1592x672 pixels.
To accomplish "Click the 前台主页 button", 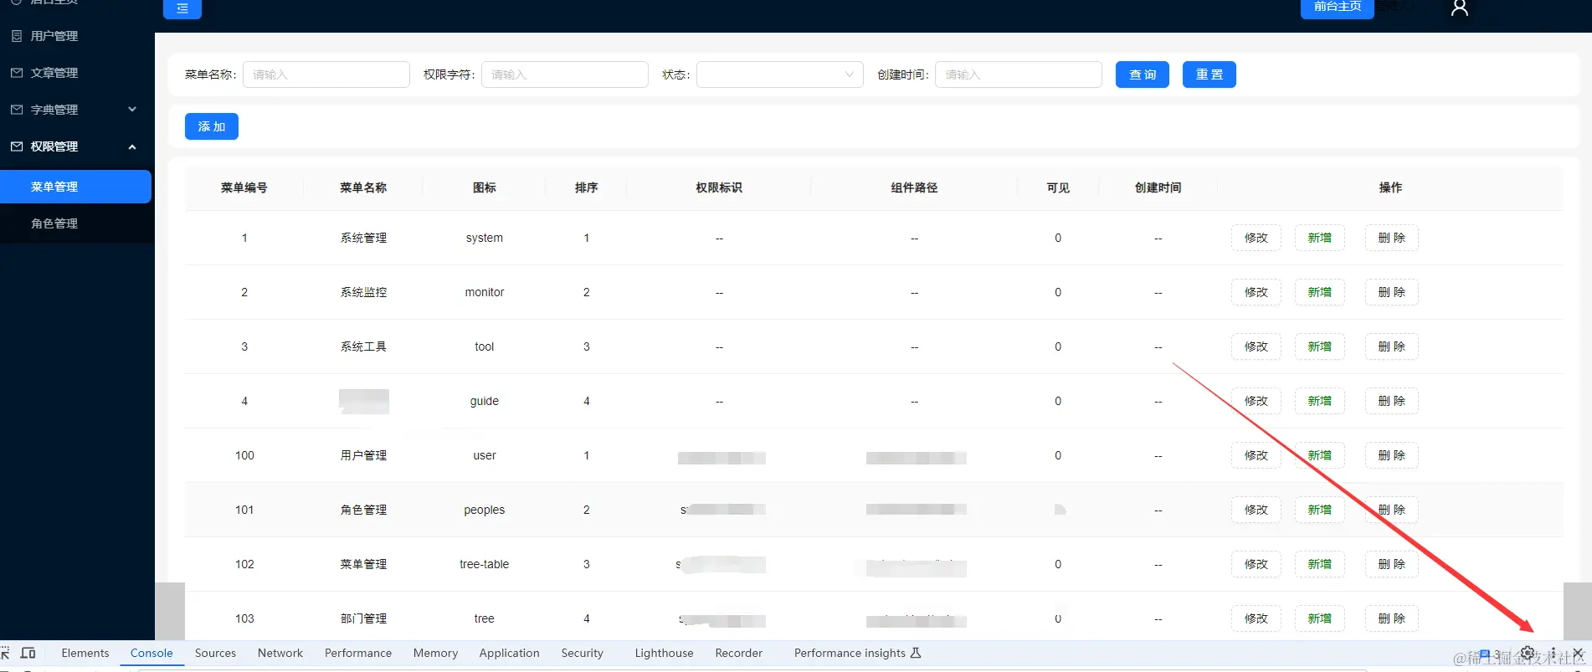I will tap(1337, 8).
